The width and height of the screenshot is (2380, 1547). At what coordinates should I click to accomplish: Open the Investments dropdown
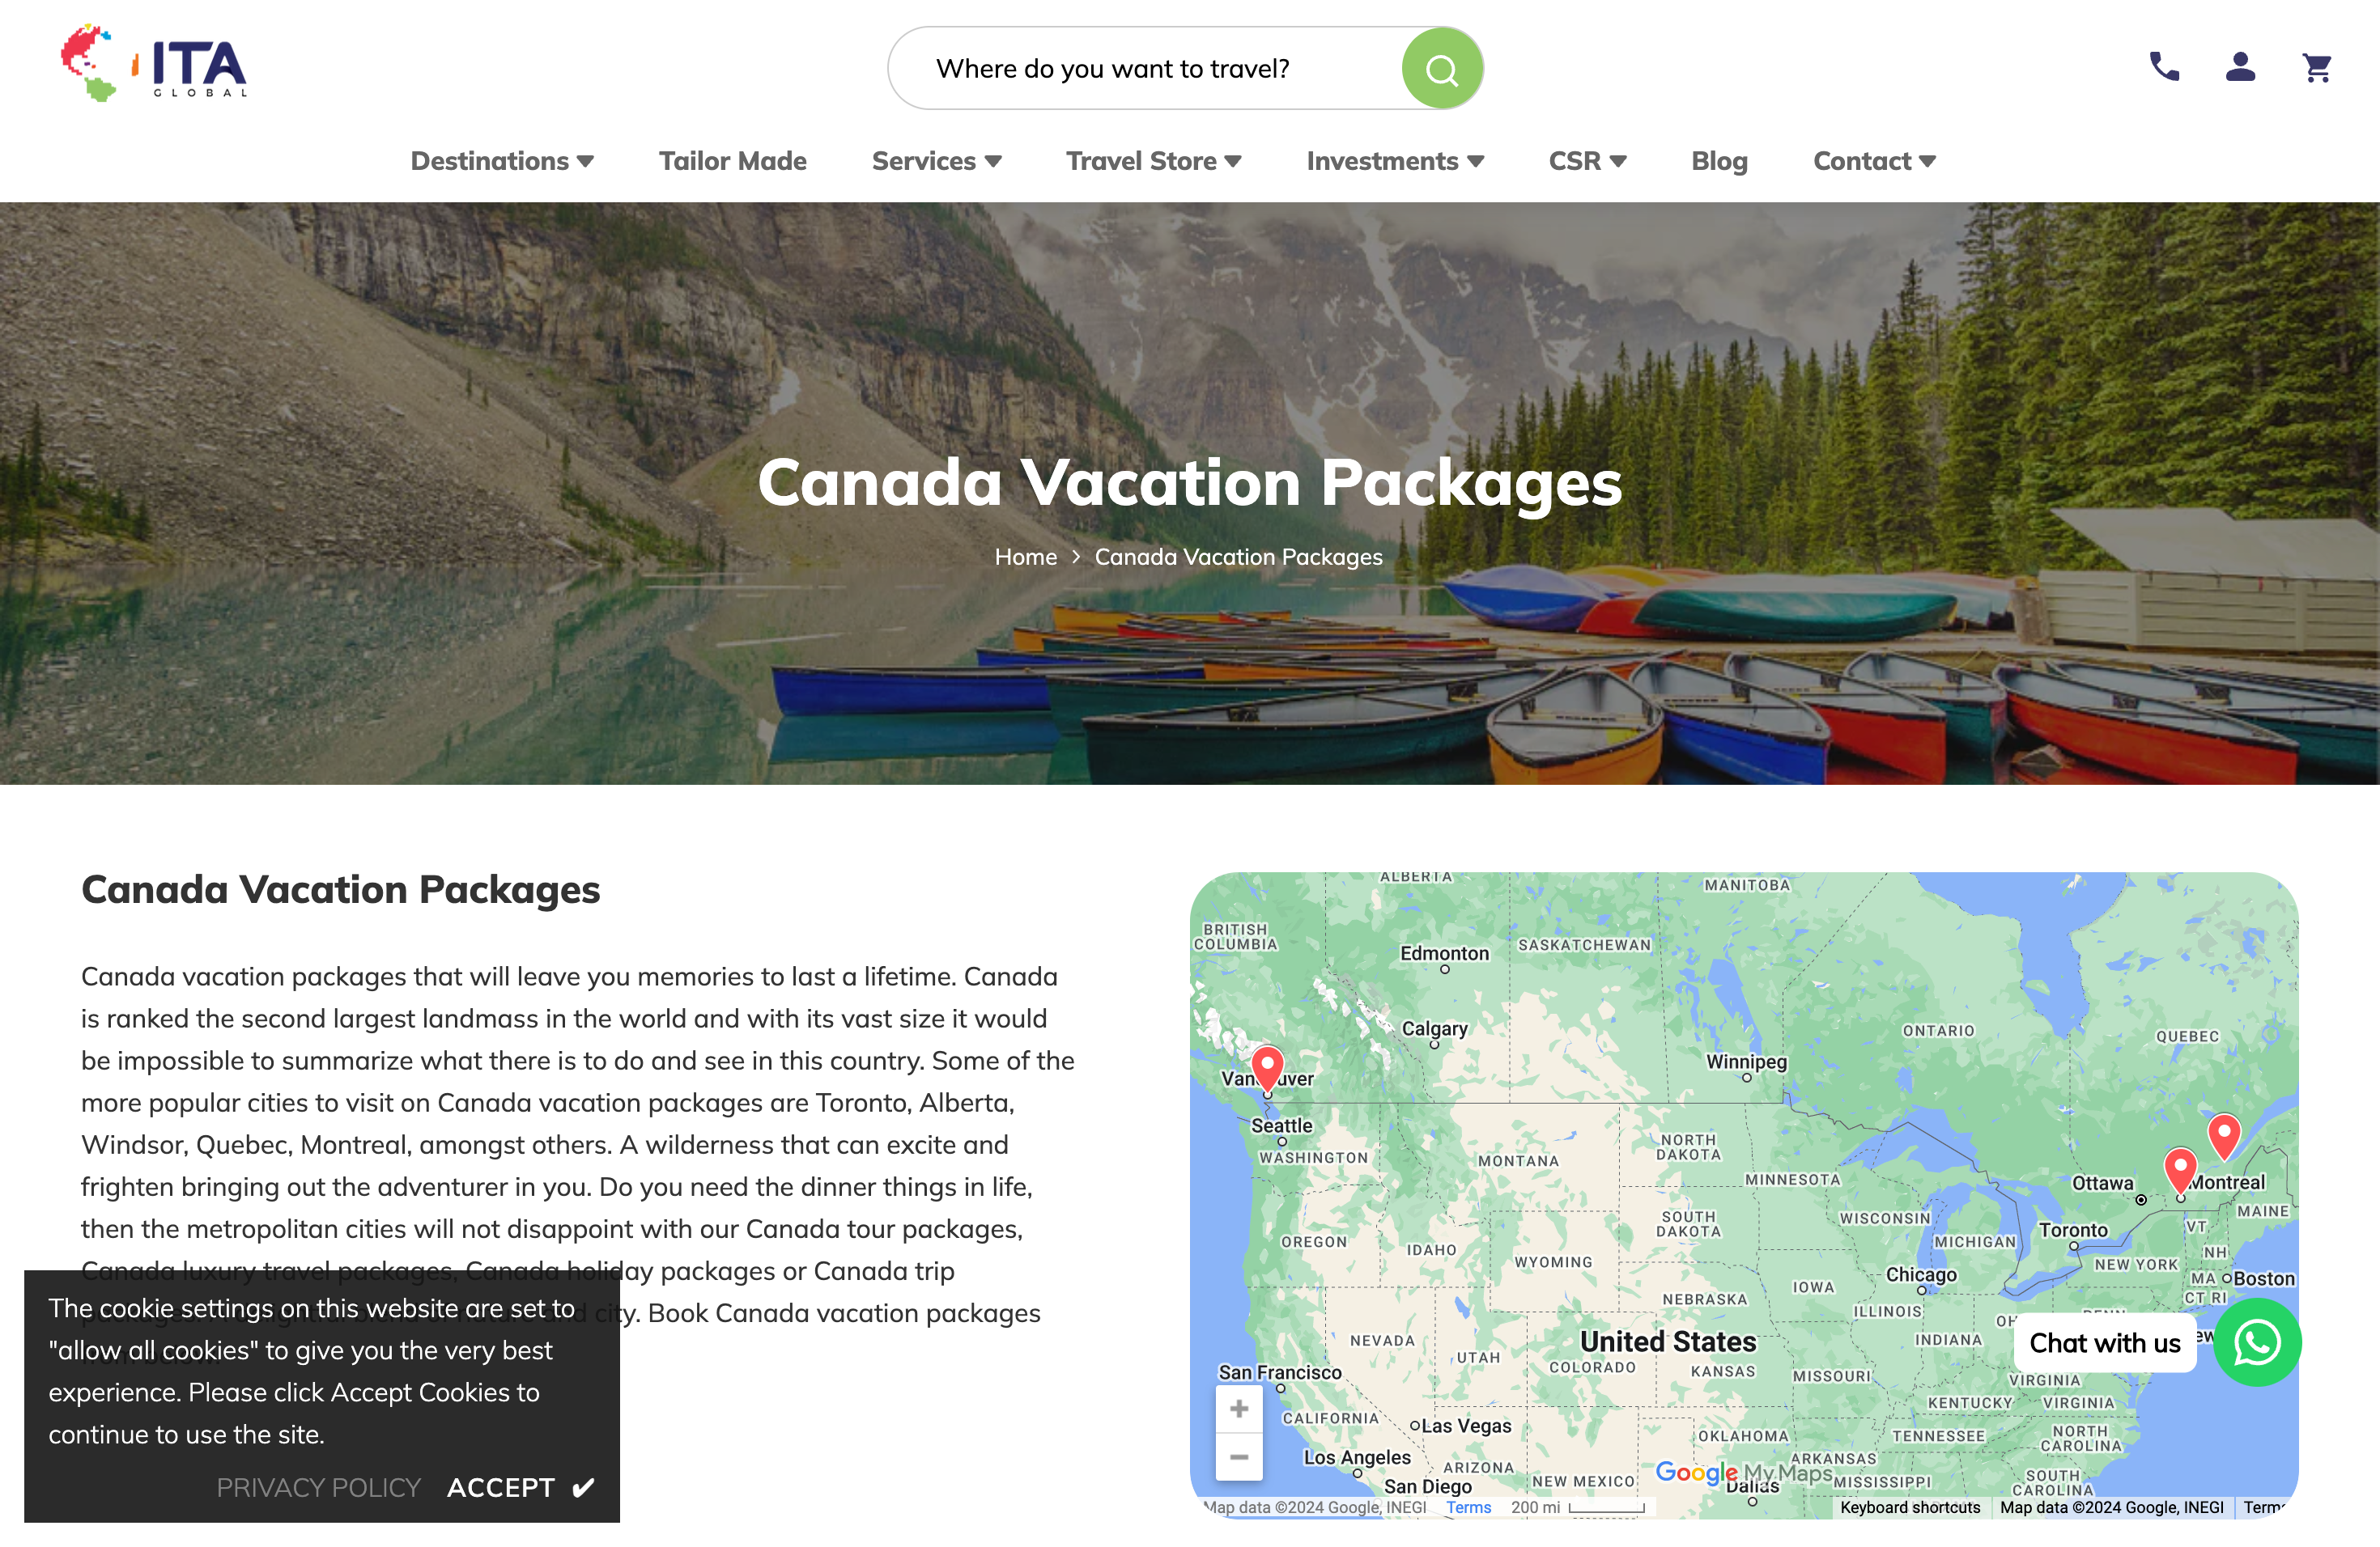[1395, 161]
